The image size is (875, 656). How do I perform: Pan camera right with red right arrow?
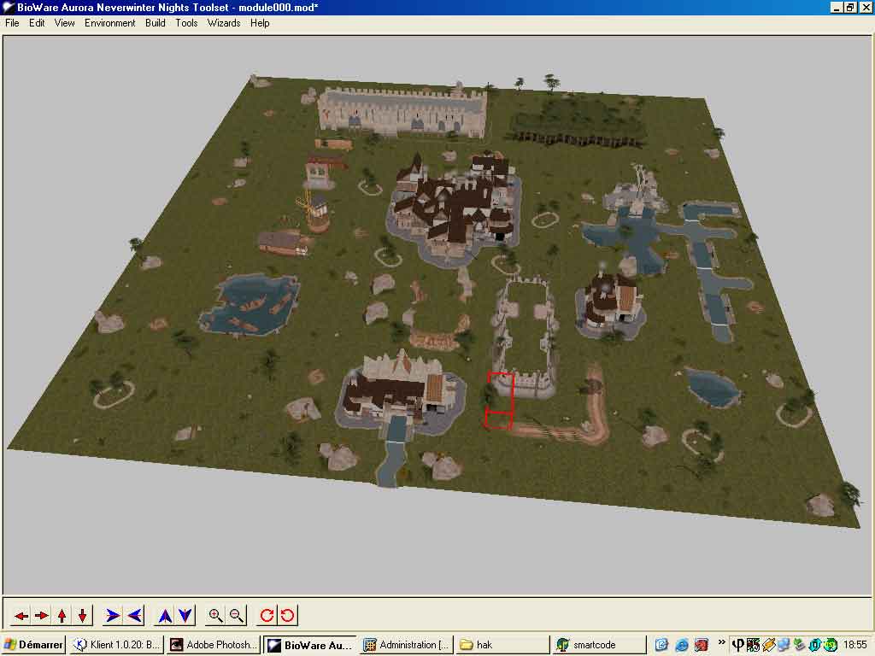[x=41, y=616]
